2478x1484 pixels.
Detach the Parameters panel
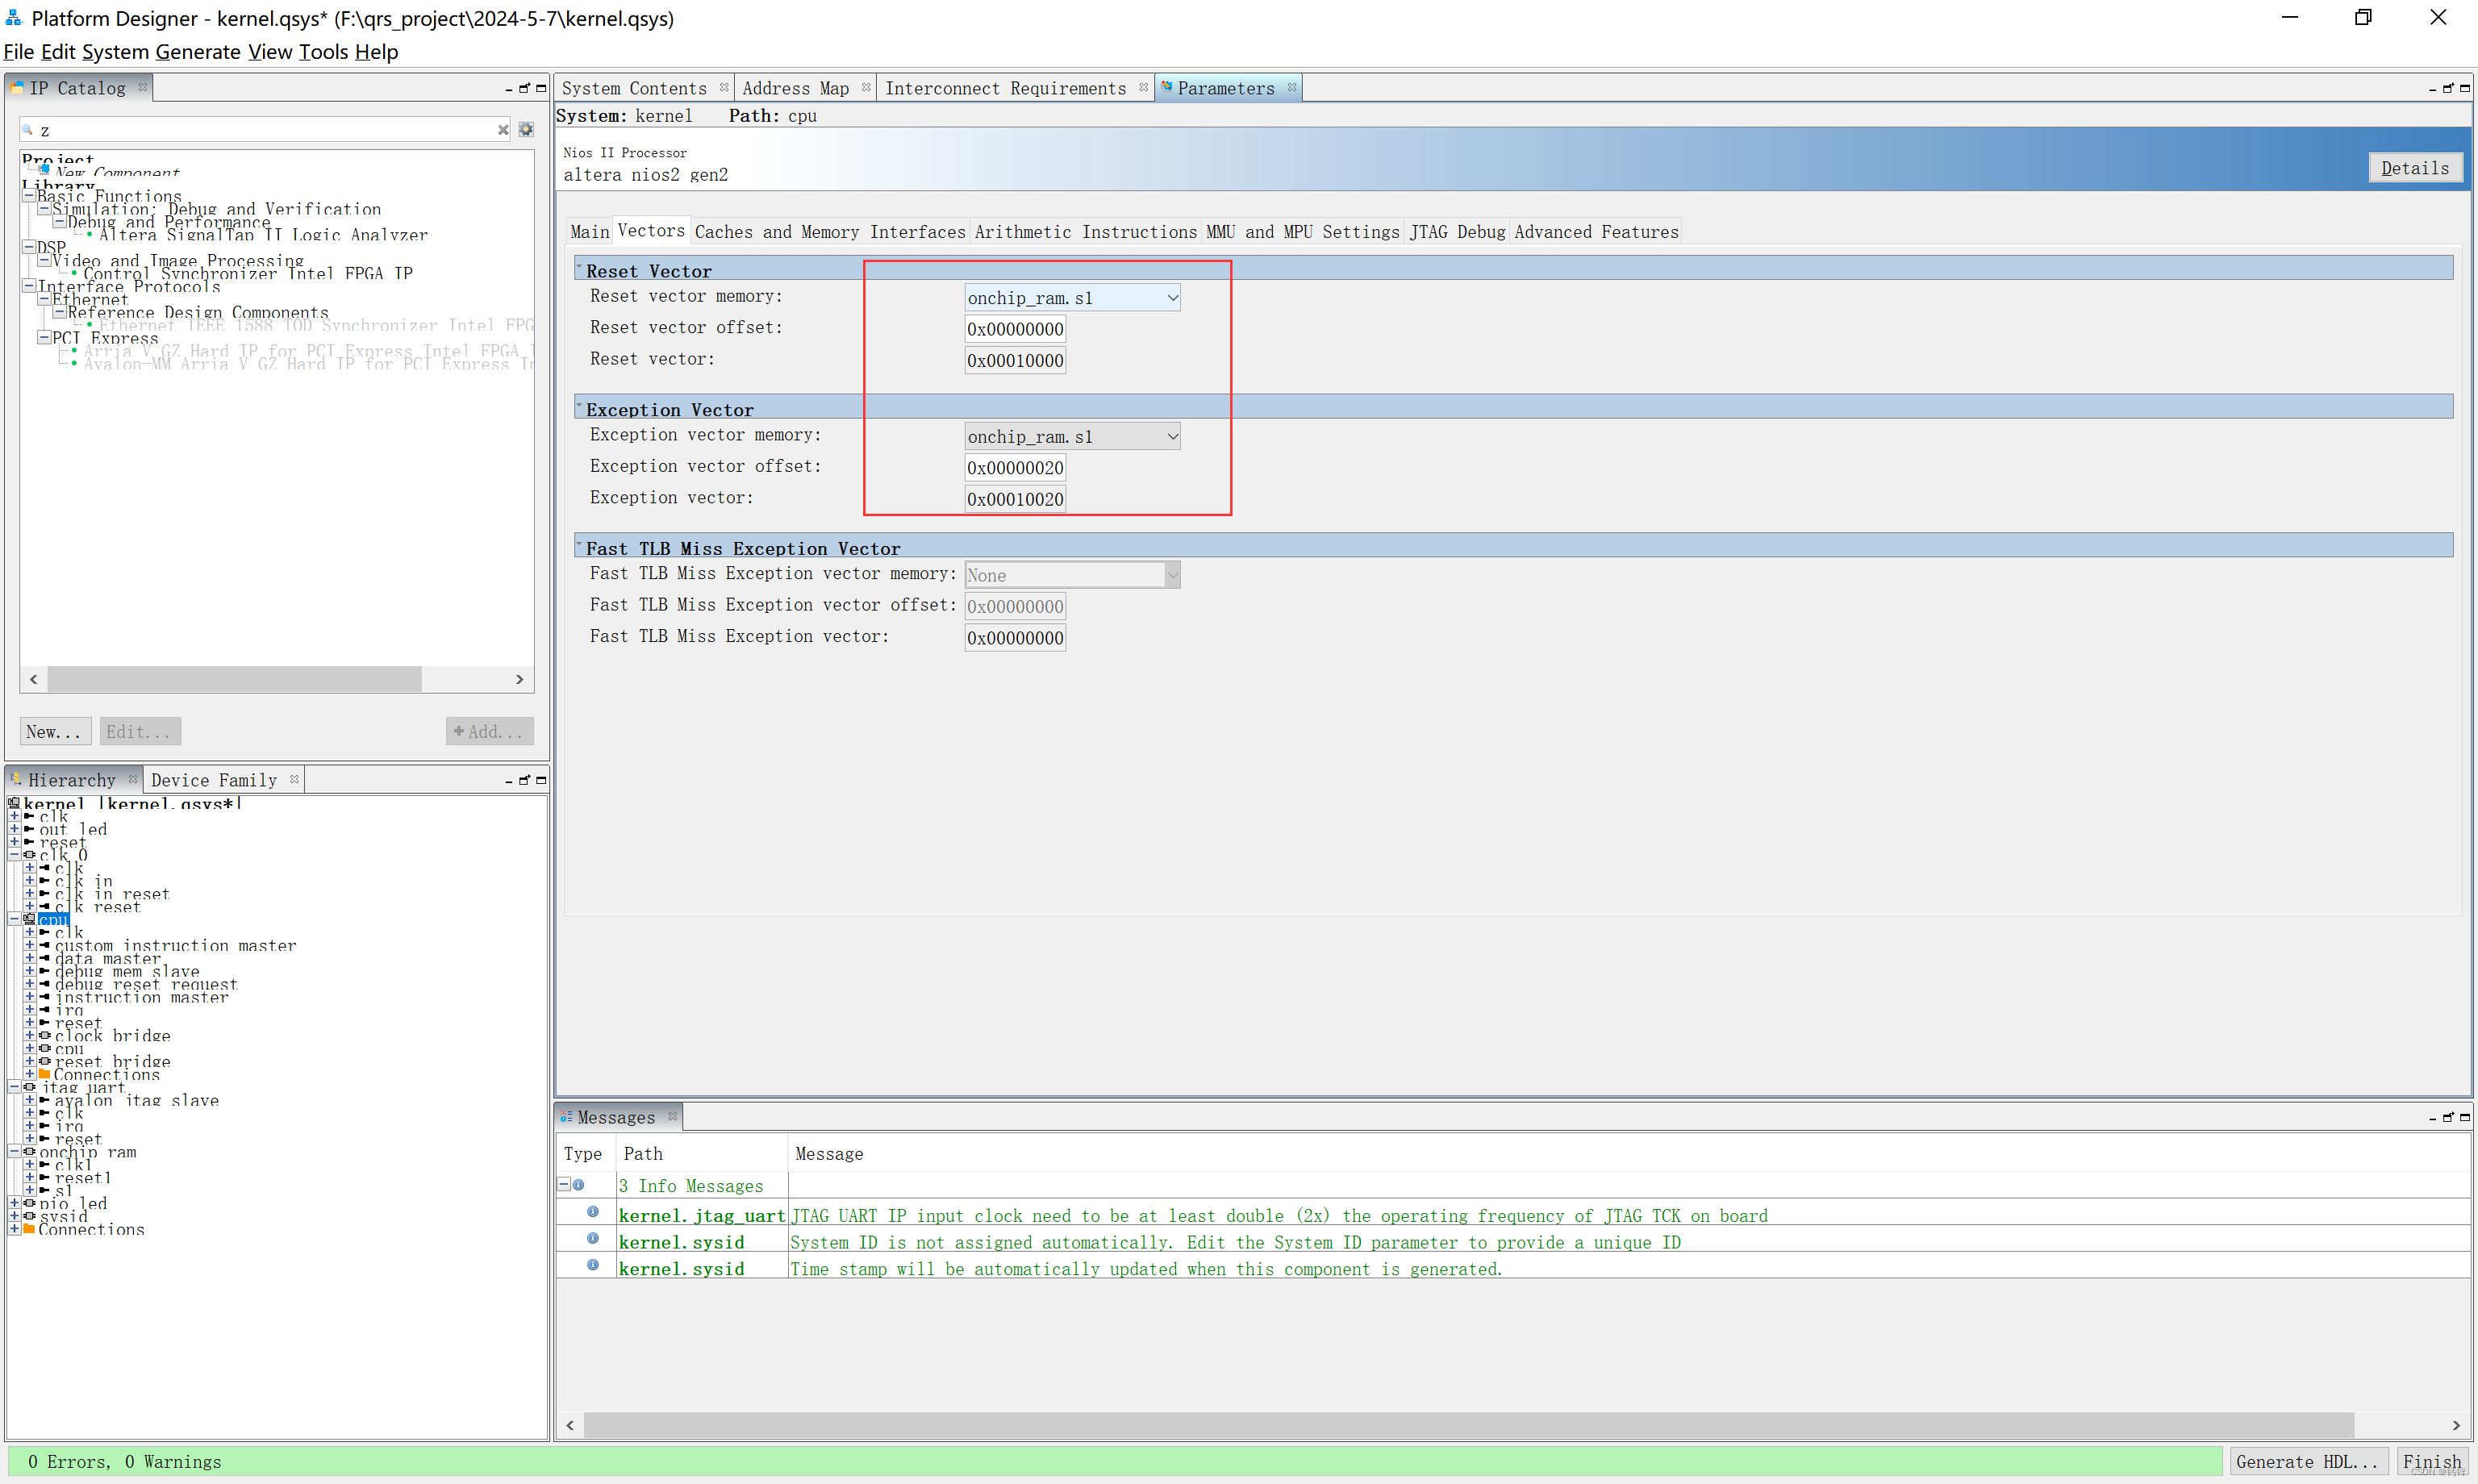(2448, 88)
